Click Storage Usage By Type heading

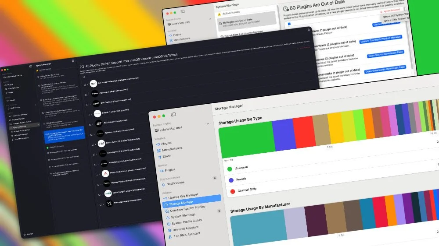tap(241, 120)
